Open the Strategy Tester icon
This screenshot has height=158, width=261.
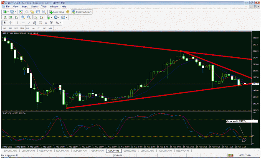[x=44, y=12]
